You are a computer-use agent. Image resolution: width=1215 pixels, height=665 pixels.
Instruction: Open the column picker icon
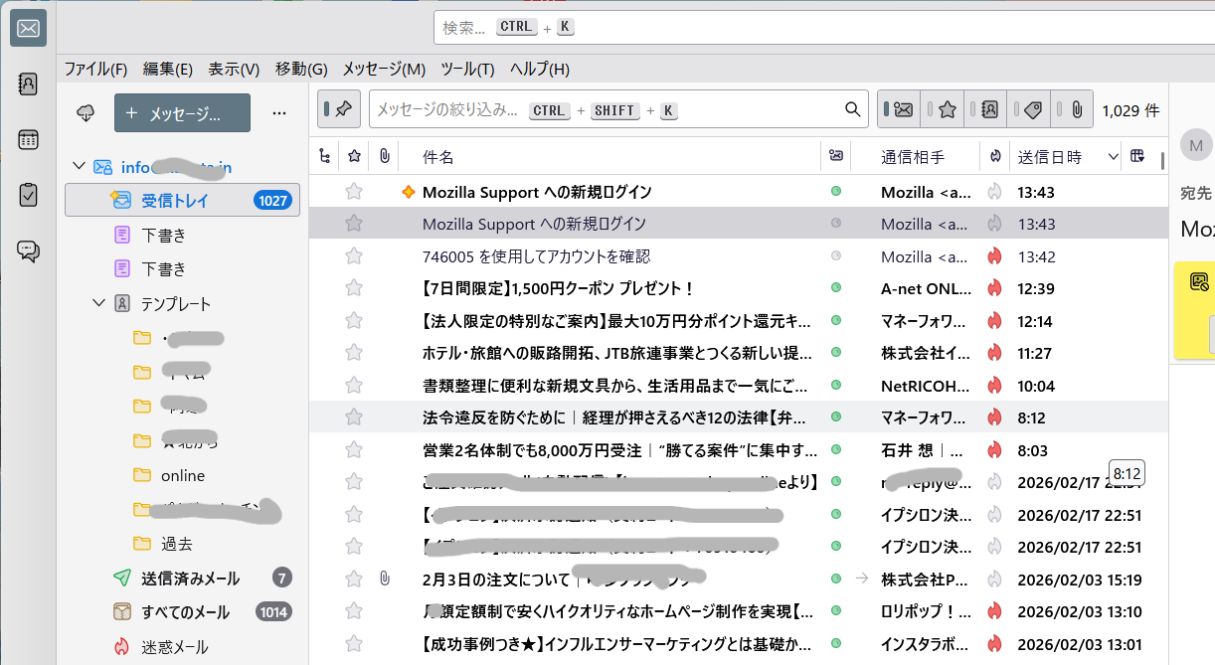click(1137, 156)
